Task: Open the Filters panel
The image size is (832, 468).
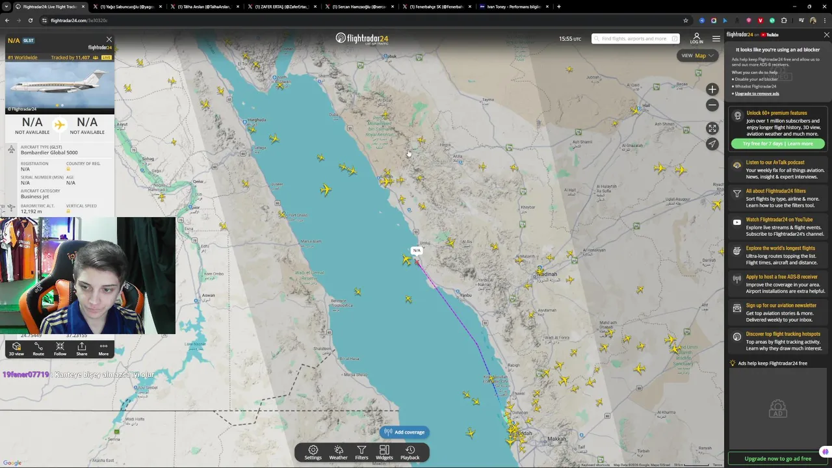Action: point(361,452)
